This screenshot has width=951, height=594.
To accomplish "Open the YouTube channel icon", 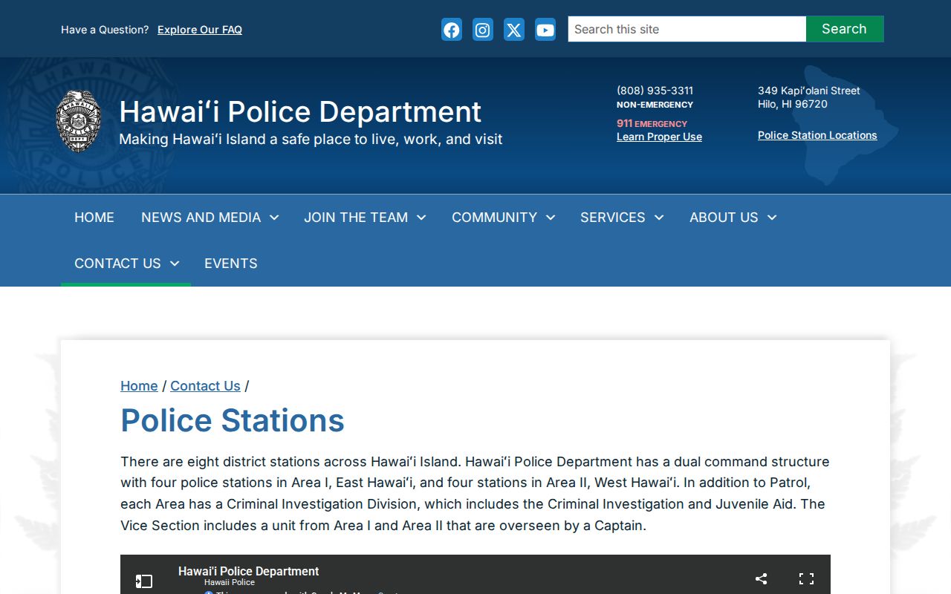I will pos(545,30).
